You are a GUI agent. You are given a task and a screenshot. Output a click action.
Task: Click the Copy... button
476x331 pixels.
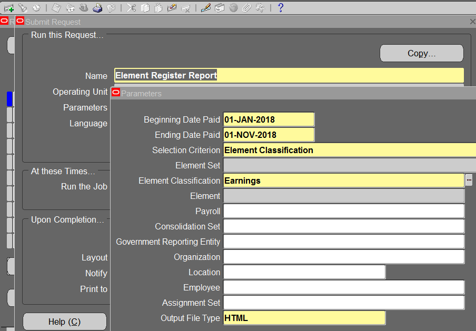click(x=421, y=53)
